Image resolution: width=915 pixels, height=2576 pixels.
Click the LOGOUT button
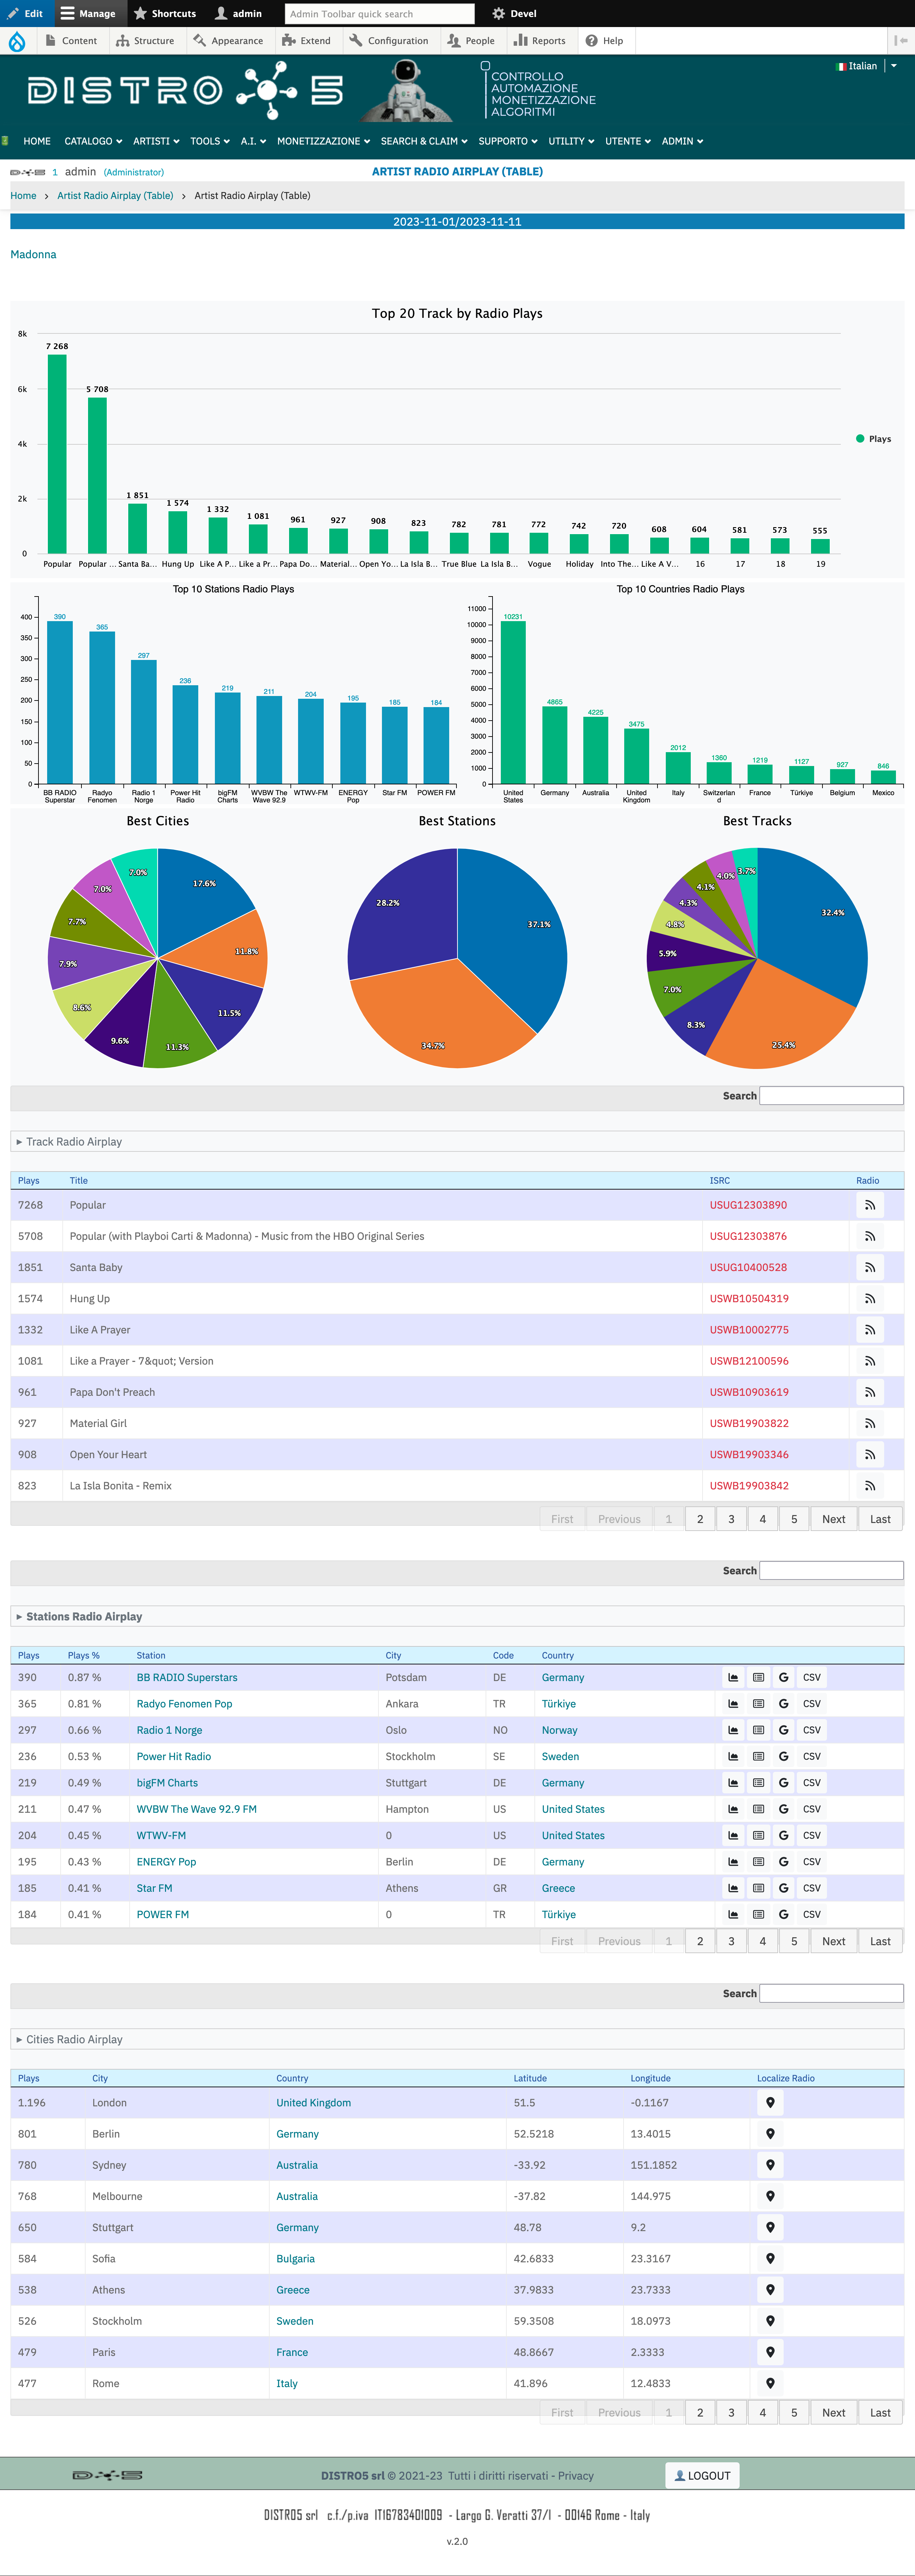pos(702,2476)
